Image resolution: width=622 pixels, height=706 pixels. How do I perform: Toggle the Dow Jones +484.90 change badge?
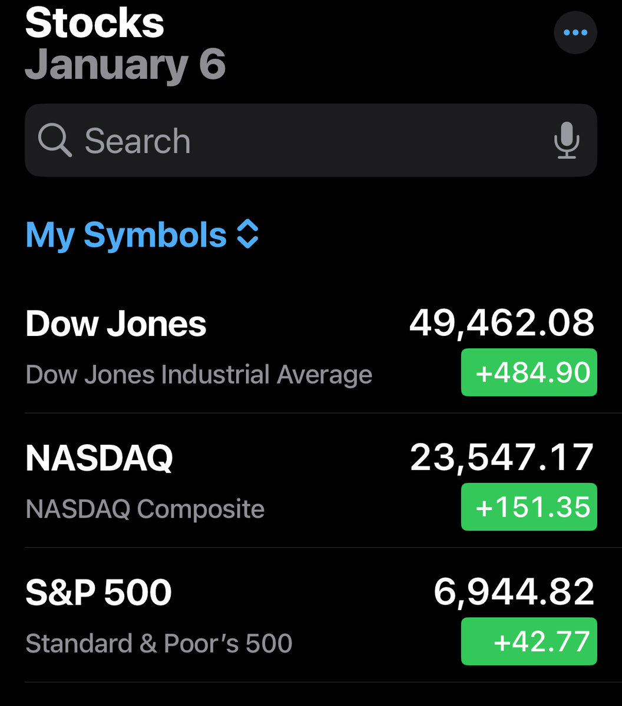pyautogui.click(x=528, y=372)
